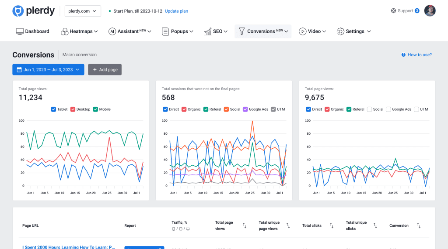Click the Video play icon
This screenshot has width=448, height=249.
[302, 31]
